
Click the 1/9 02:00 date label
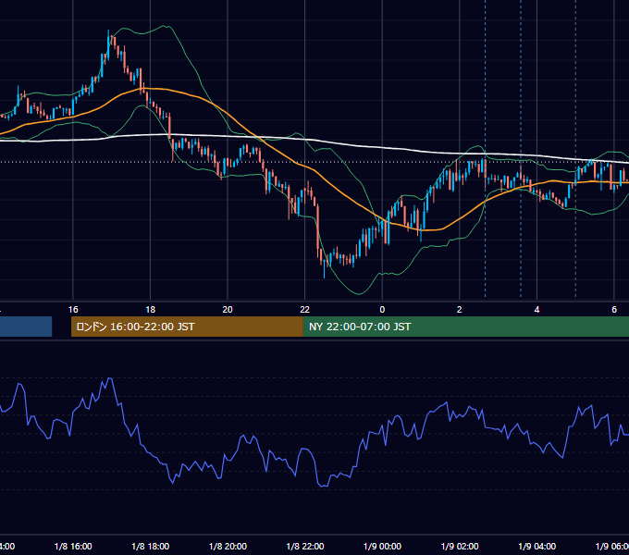coord(460,547)
